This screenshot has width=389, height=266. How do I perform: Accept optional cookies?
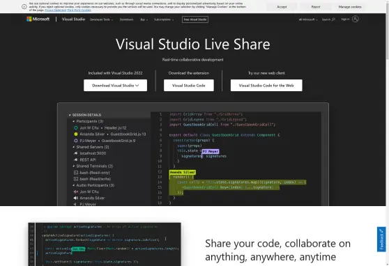pyautogui.click(x=282, y=7)
